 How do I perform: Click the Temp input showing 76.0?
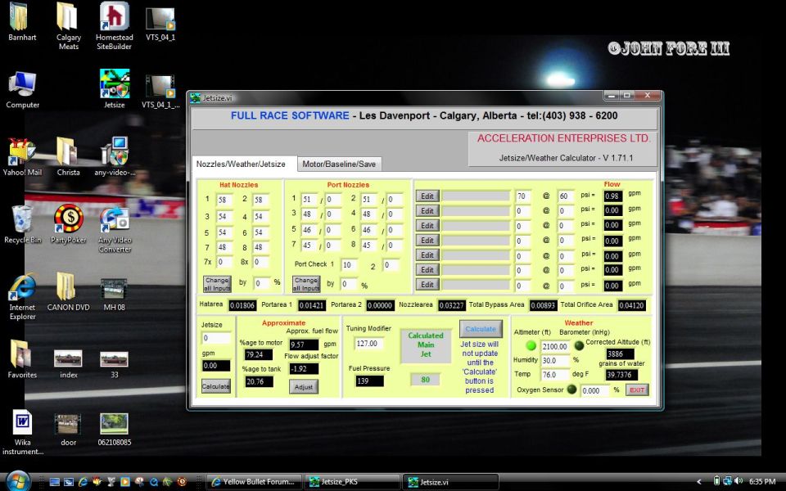[x=555, y=374]
